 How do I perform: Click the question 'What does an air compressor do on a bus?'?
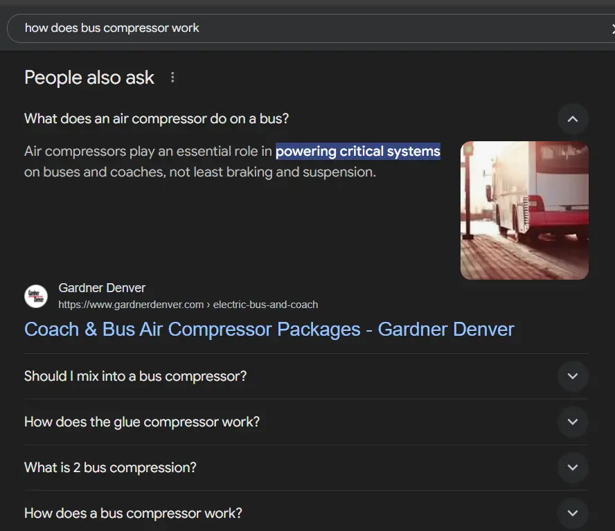click(156, 118)
